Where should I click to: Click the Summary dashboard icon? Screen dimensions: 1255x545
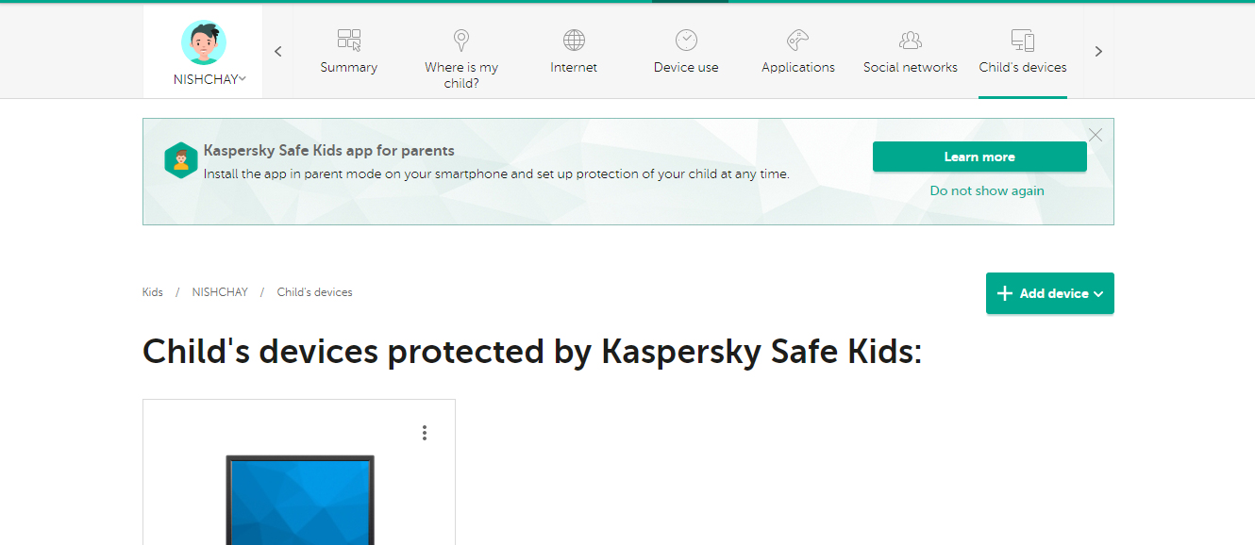coord(349,40)
